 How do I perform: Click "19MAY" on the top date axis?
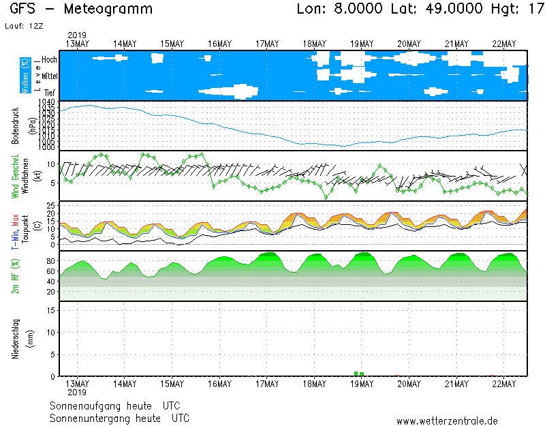pos(362,44)
